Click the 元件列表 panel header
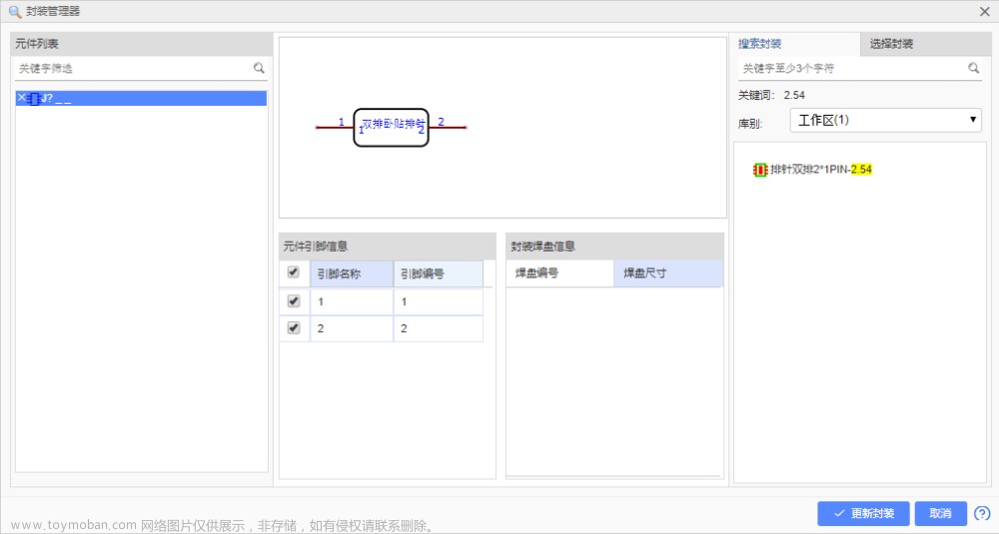999x534 pixels. [x=142, y=44]
